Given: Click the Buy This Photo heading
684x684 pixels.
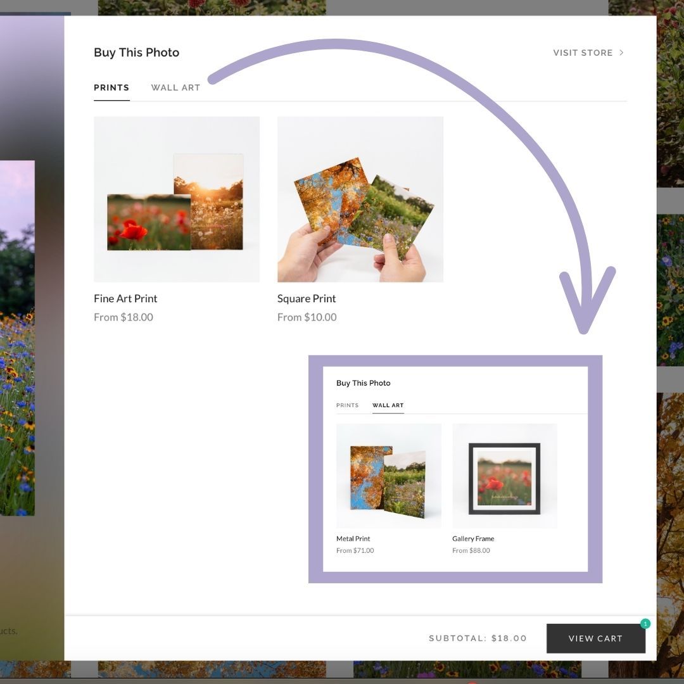Looking at the screenshot, I should click(x=137, y=53).
